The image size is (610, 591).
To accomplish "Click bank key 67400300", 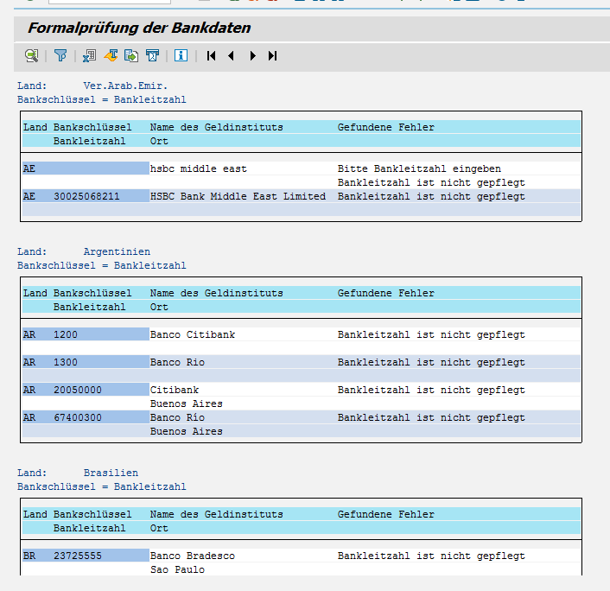I will [x=77, y=417].
